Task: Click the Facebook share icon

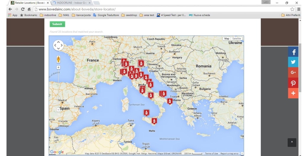Action: click(293, 52)
